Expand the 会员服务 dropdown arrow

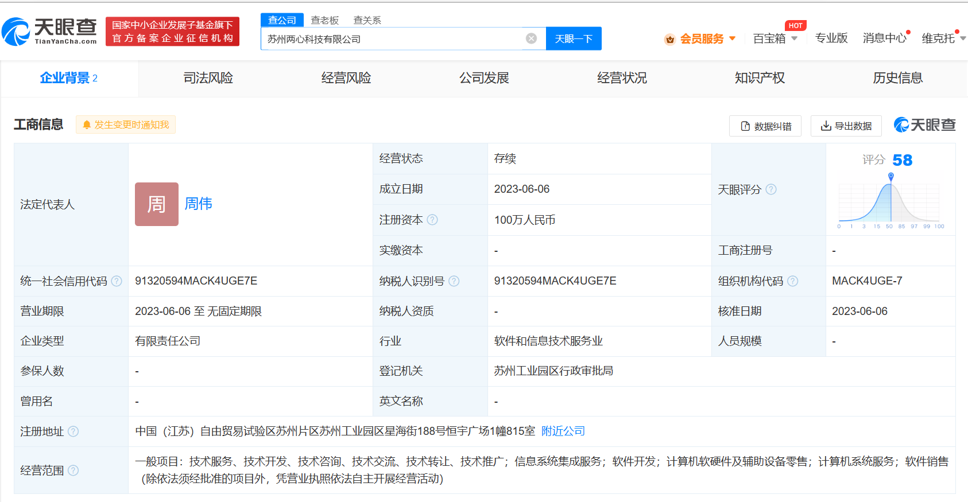[733, 38]
